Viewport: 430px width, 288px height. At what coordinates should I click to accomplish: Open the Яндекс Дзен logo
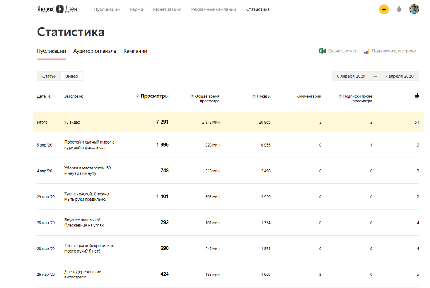[x=57, y=9]
